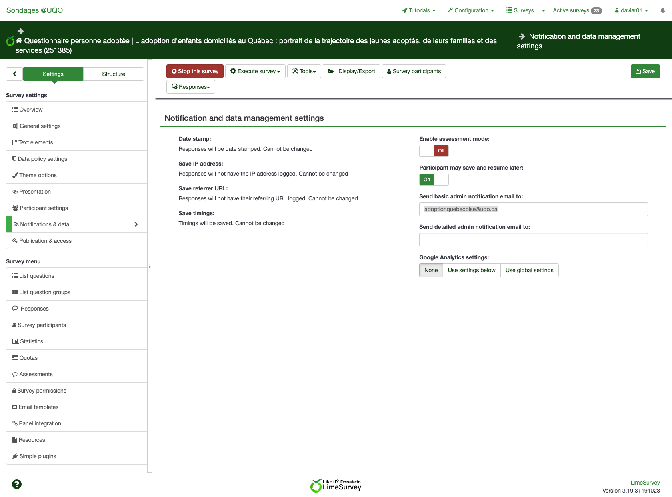
Task: Expand the Execute survey dropdown
Action: tap(255, 71)
